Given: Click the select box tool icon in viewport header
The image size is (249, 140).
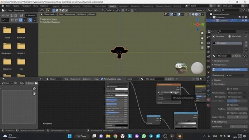Looking at the screenshot, I should [48, 10].
